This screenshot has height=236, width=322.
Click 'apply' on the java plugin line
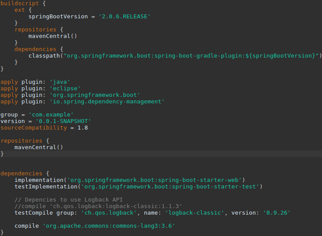[x=9, y=82]
